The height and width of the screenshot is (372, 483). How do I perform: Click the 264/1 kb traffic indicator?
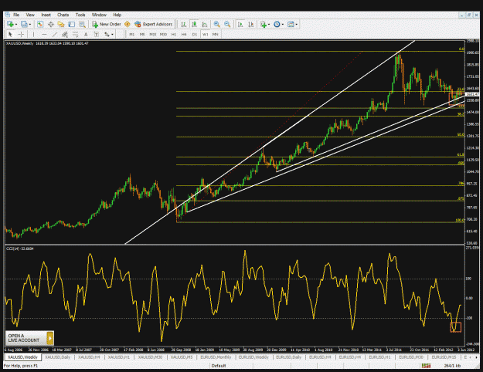(x=452, y=366)
